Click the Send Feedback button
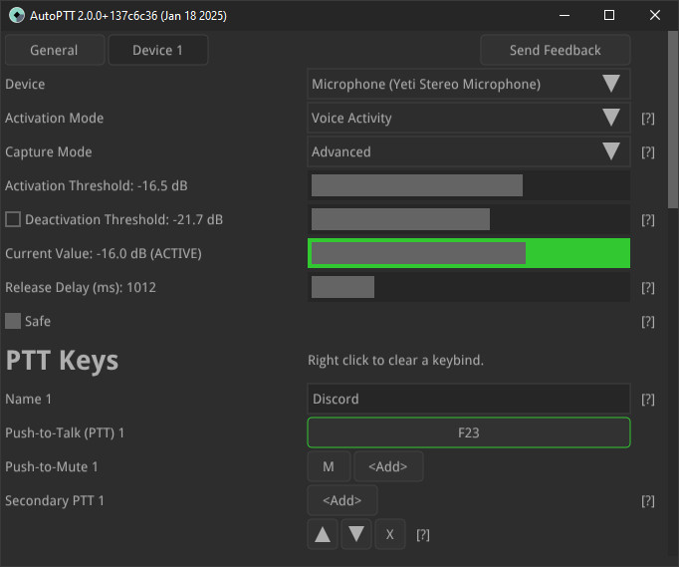679x567 pixels. (x=556, y=50)
